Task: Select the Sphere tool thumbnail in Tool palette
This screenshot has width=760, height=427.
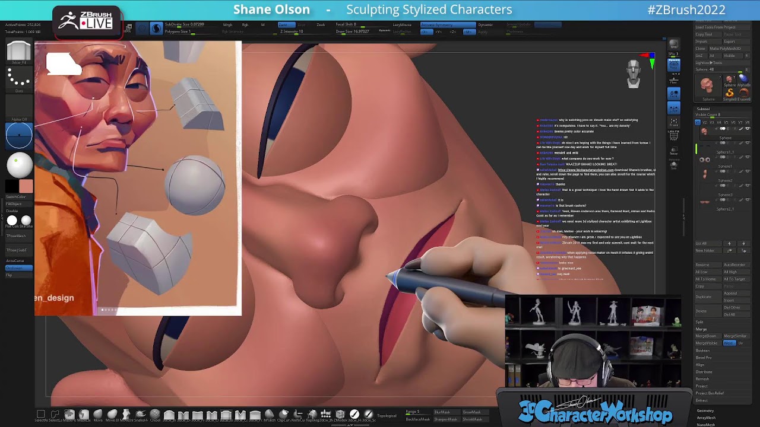Action: pyautogui.click(x=708, y=88)
